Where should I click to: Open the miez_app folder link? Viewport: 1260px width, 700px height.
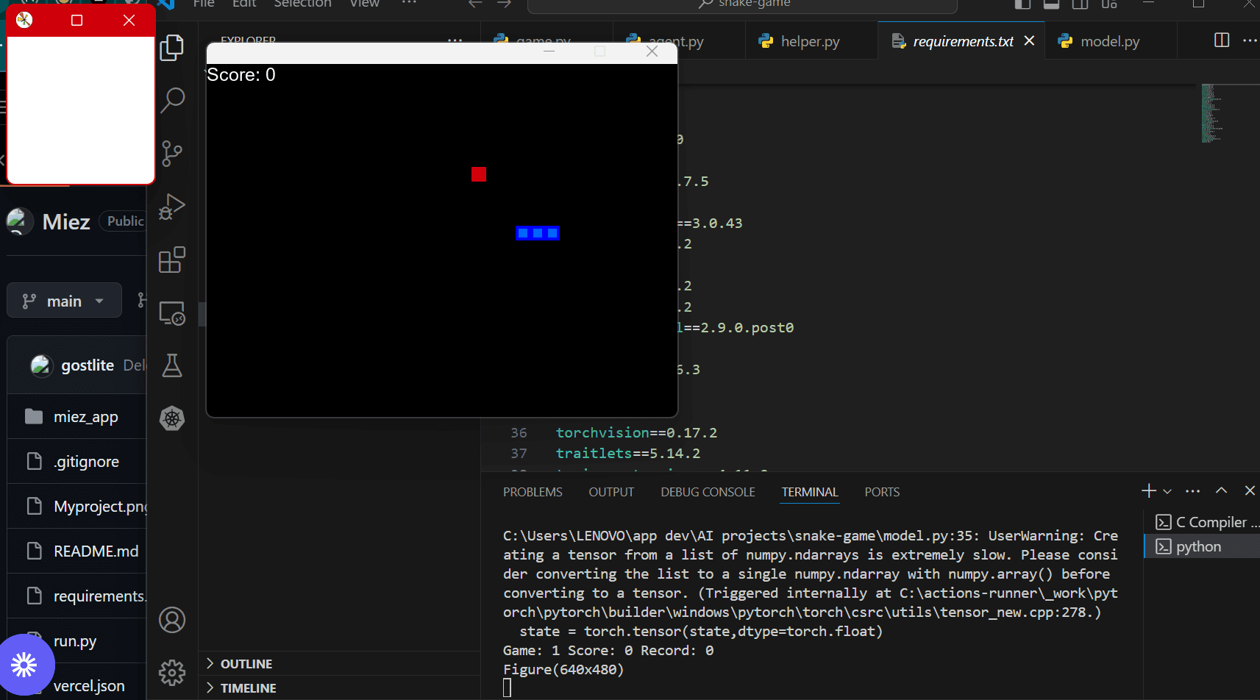coord(85,417)
